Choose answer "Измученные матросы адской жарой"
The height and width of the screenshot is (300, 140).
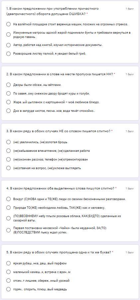coord(8,35)
